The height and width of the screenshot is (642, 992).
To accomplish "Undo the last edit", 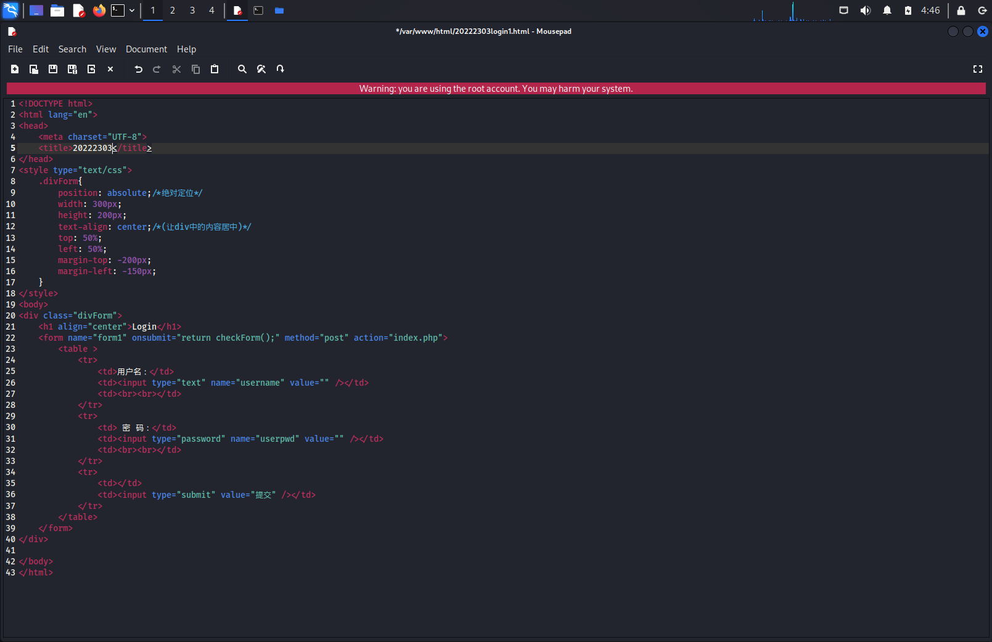I will click(x=139, y=69).
